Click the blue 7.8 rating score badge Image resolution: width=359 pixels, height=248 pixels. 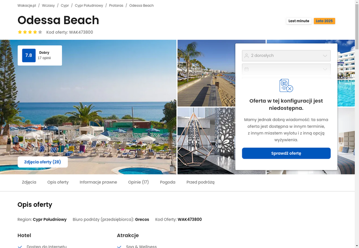click(x=29, y=55)
